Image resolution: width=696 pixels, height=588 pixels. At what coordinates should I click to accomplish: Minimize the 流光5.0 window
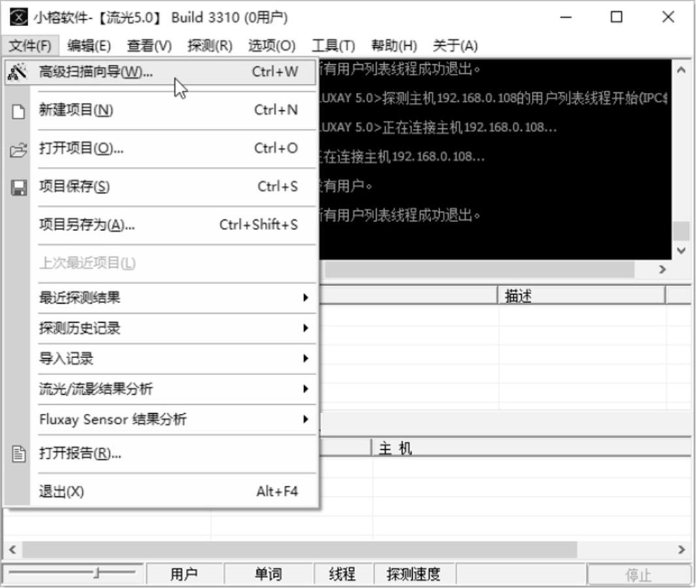pos(566,17)
